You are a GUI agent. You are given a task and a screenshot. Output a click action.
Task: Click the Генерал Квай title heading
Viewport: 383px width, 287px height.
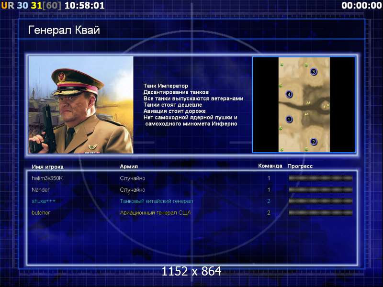(64, 30)
